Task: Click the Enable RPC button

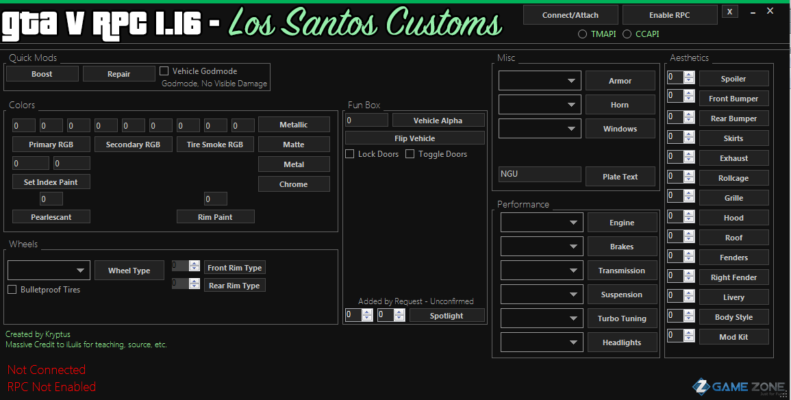Action: [669, 15]
